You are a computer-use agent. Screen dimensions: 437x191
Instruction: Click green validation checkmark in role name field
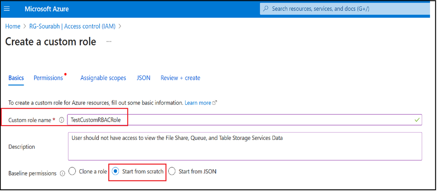[417, 120]
